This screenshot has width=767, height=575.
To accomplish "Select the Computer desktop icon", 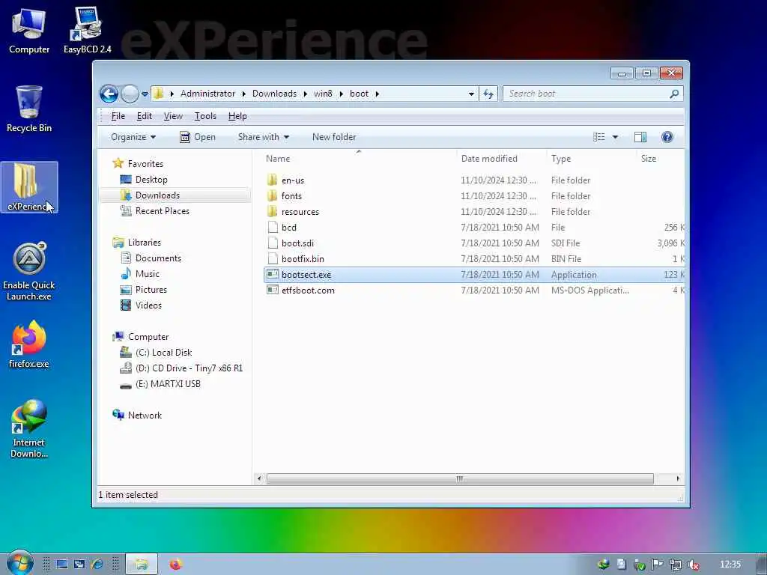I will pos(29,31).
